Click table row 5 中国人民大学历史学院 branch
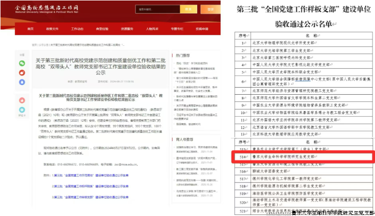 tap(304, 72)
